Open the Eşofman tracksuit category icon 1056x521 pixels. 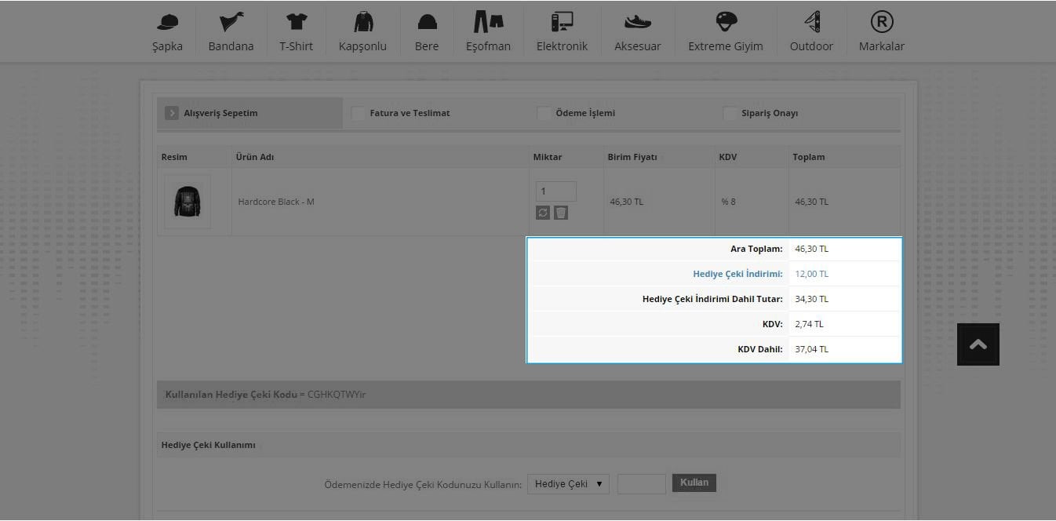click(x=488, y=21)
